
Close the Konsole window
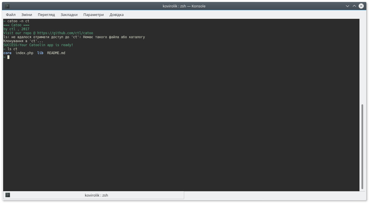tap(361, 6)
